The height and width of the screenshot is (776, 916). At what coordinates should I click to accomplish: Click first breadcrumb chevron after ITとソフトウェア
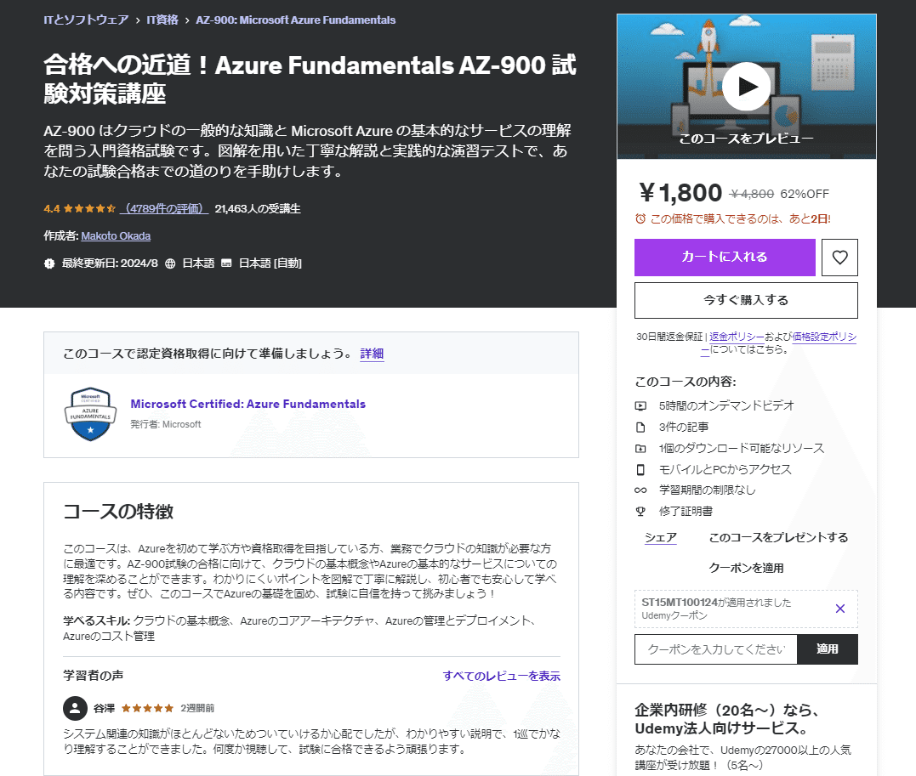[x=138, y=20]
